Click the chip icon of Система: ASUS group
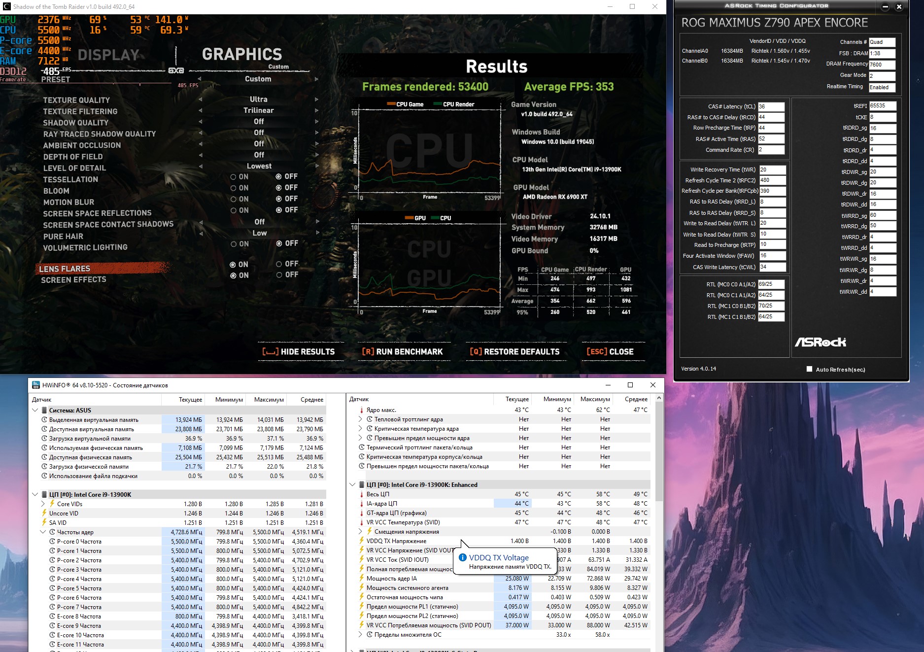 point(44,410)
